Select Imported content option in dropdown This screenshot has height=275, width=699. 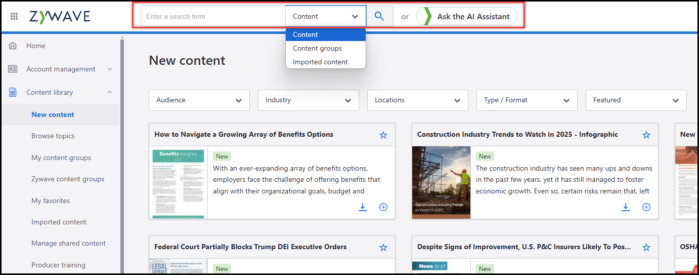[x=326, y=62]
